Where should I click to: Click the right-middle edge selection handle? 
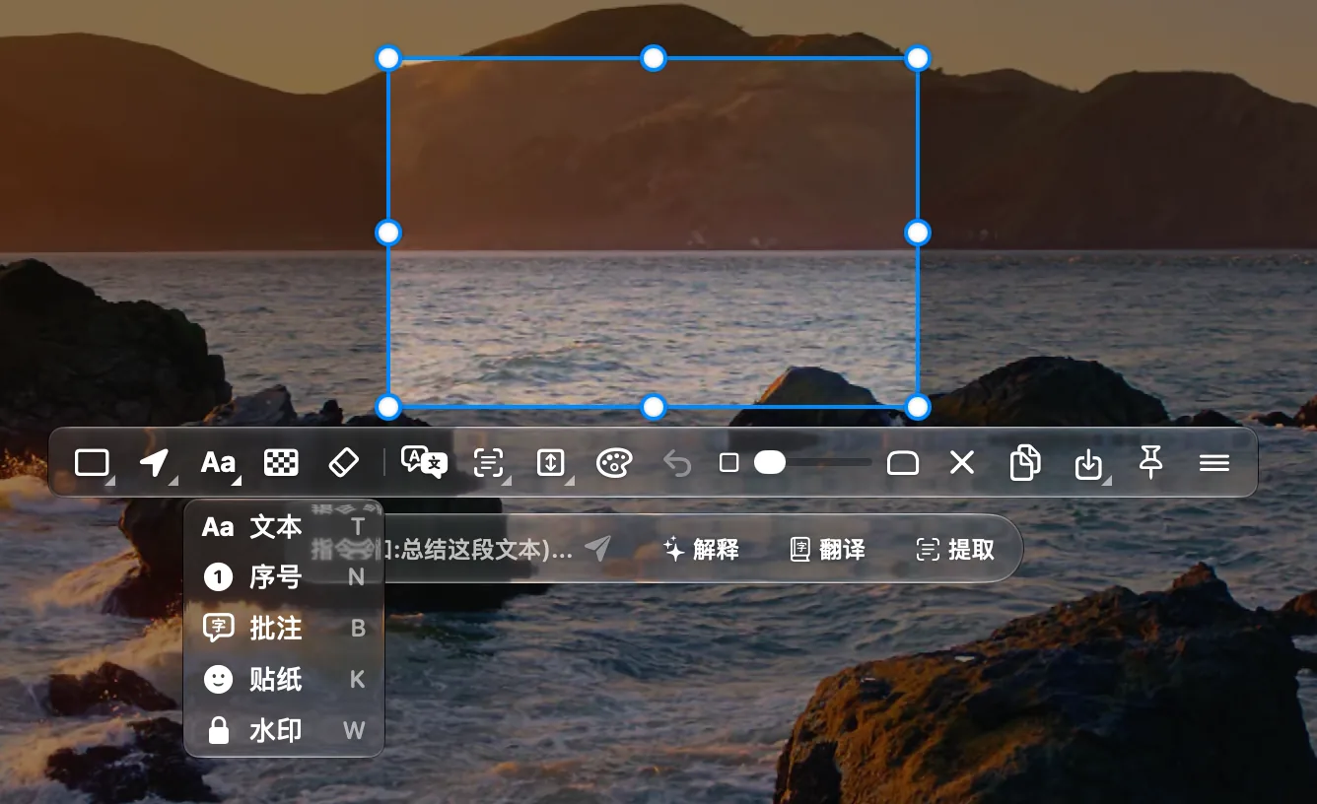[918, 233]
